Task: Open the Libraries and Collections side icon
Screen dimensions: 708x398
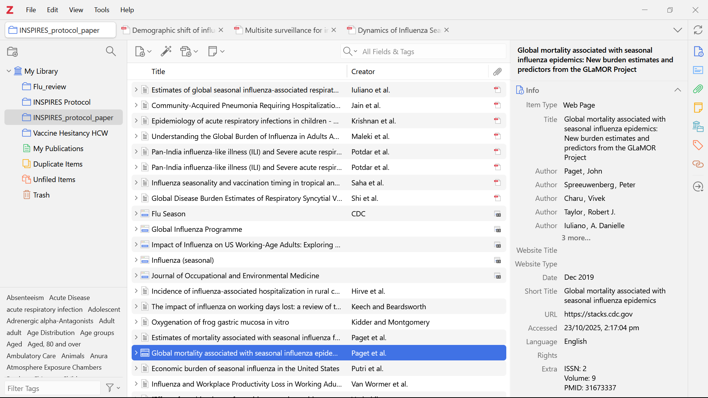Action: tap(698, 126)
